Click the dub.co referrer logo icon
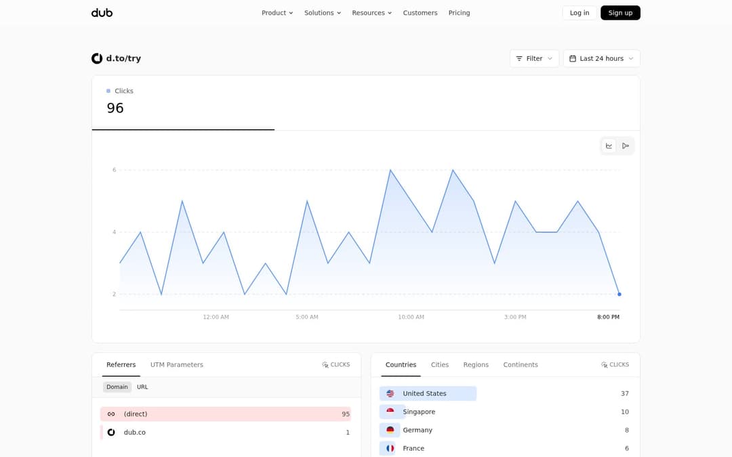 pyautogui.click(x=111, y=432)
